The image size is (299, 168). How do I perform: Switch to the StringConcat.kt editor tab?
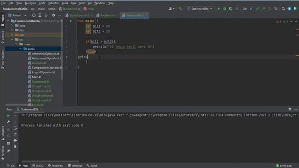(79, 15)
